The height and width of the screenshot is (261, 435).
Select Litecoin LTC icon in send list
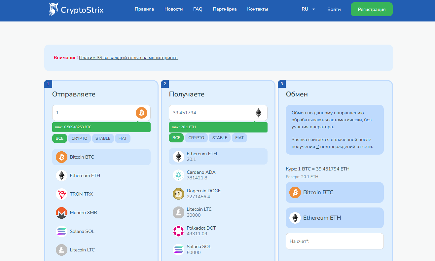coord(61,250)
